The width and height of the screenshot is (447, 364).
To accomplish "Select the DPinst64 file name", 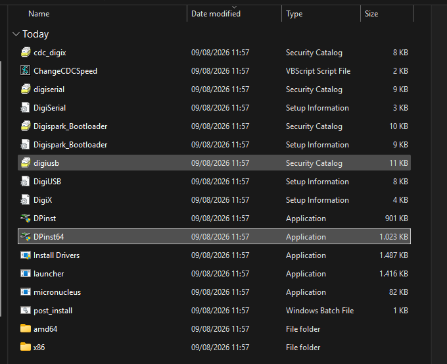I will tap(49, 237).
